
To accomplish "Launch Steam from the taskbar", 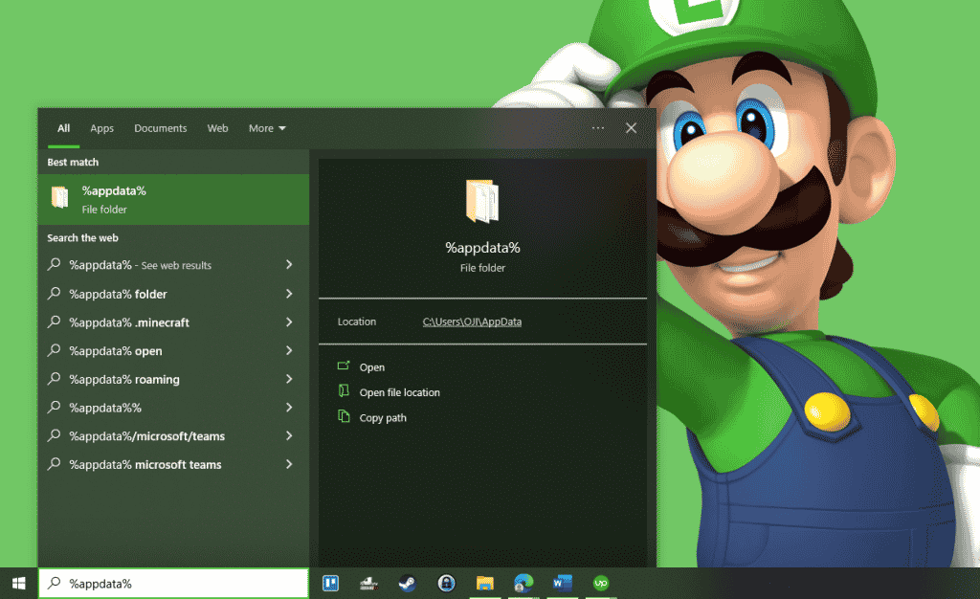I will (x=407, y=583).
